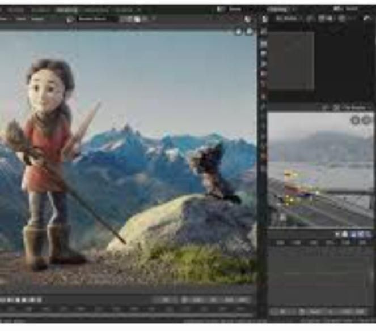
Task: Click the frame ruler in the main timeline
Action: (127, 309)
